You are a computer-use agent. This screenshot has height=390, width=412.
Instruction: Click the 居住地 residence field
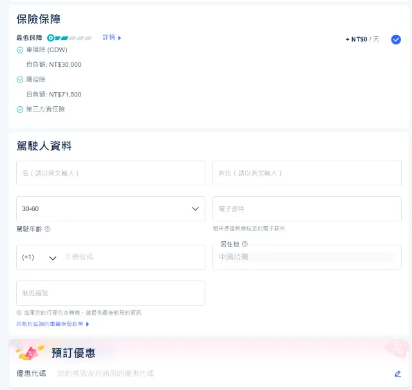[306, 257]
